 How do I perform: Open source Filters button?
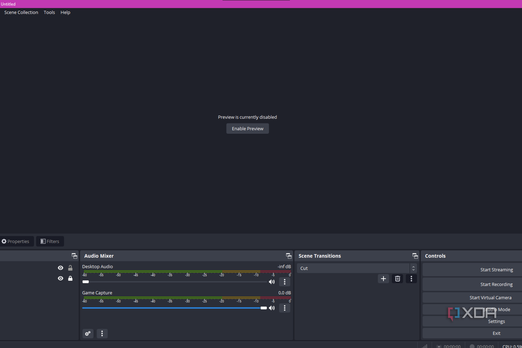click(x=50, y=241)
